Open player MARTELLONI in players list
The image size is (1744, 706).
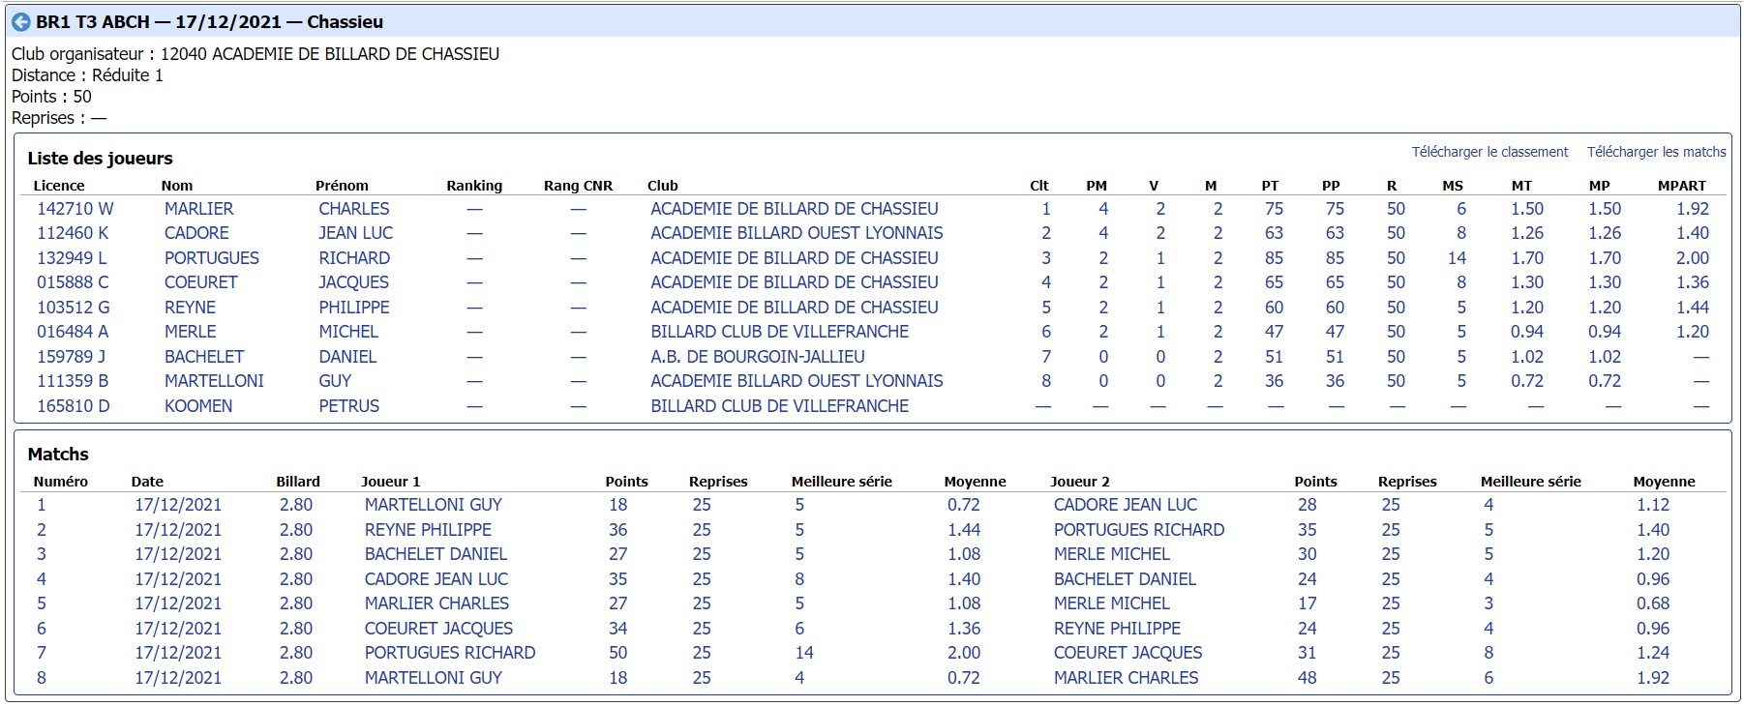[x=214, y=381]
